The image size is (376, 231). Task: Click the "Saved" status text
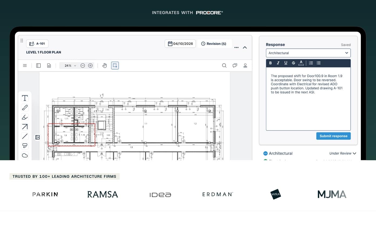pos(346,45)
